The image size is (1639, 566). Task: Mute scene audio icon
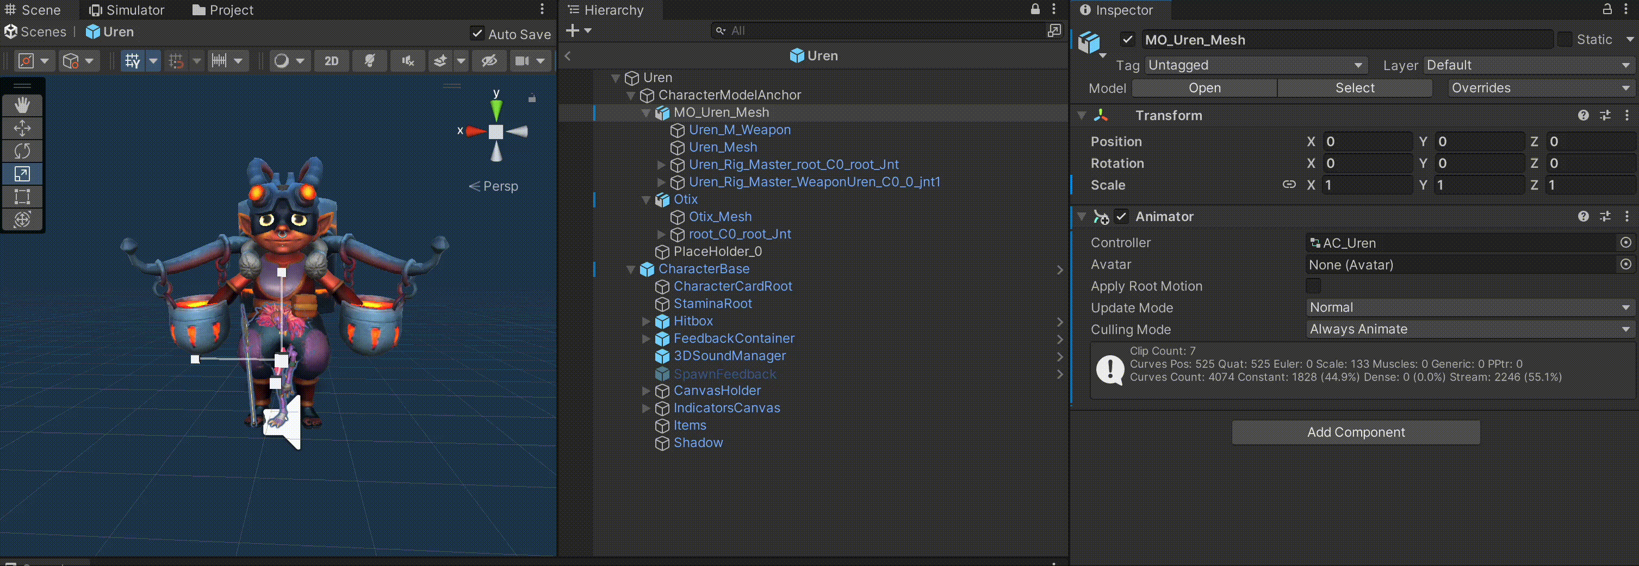[408, 61]
